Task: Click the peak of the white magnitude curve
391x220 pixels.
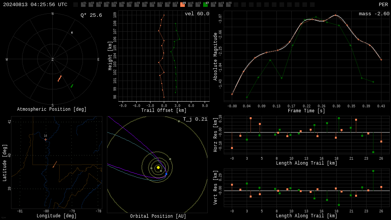Action: [336, 15]
